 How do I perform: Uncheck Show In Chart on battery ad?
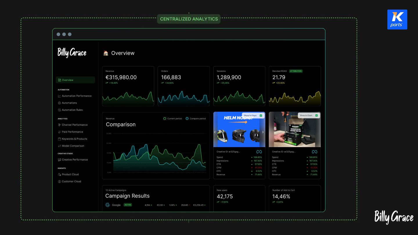[x=316, y=115]
